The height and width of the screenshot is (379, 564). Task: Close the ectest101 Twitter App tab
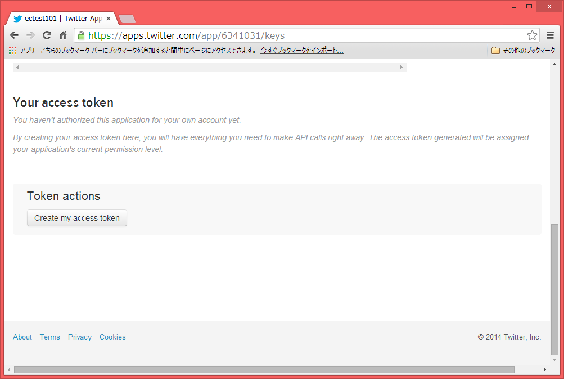coord(109,19)
